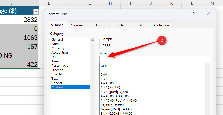Open the Border tab
Image resolution: width=223 pixels, height=115 pixels.
[120, 25]
